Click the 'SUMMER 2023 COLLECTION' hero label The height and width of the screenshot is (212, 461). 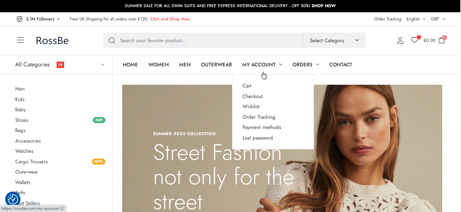click(184, 134)
